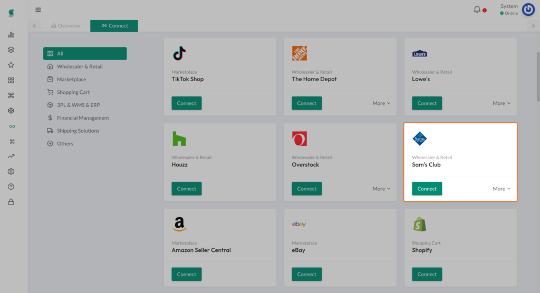This screenshot has width=540, height=293.
Task: Click the Amazon Seller Central logo
Action: coord(179,224)
